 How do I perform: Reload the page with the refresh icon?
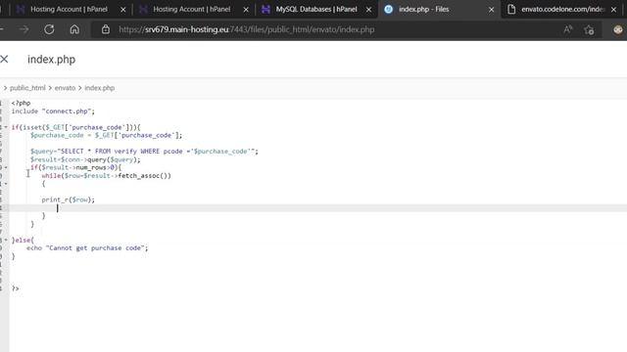pos(49,29)
